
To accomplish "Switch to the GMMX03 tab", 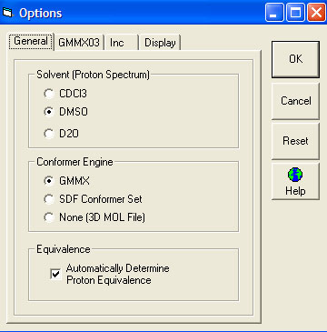I will tap(79, 43).
